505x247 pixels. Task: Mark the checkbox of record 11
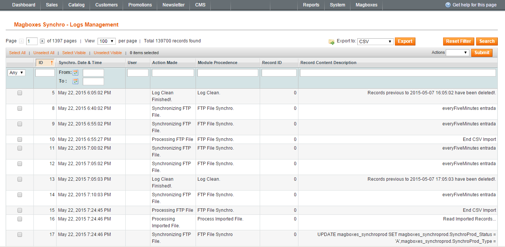pyautogui.click(x=20, y=148)
